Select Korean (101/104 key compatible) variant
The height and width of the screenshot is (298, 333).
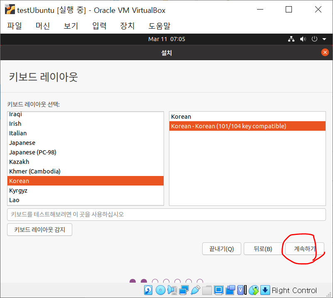(x=247, y=126)
